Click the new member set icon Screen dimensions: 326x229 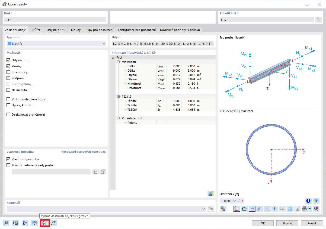pyautogui.click(x=95, y=171)
